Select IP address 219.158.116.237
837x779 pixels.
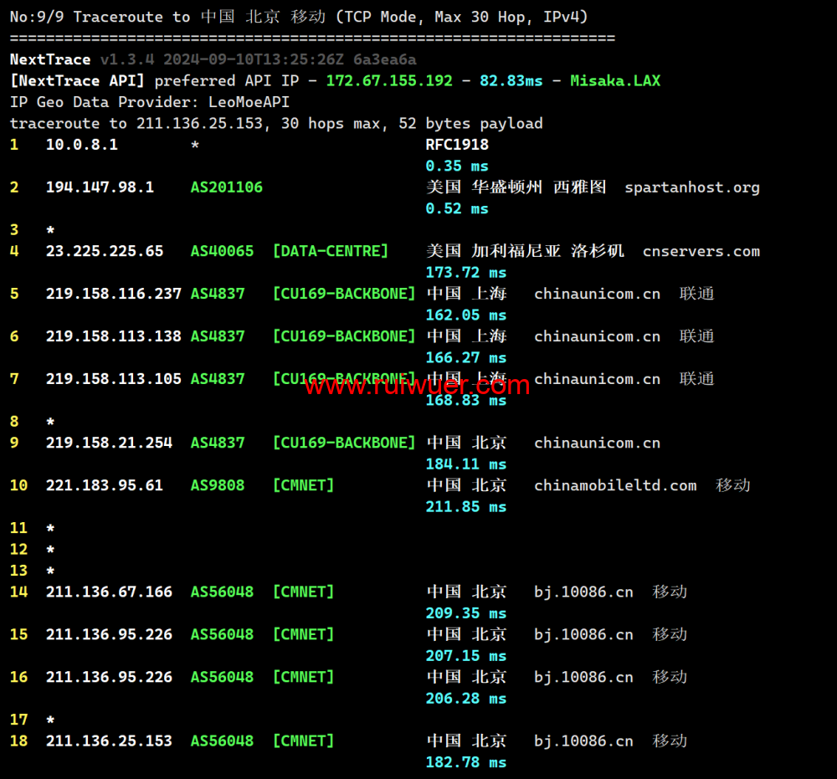coord(113,294)
